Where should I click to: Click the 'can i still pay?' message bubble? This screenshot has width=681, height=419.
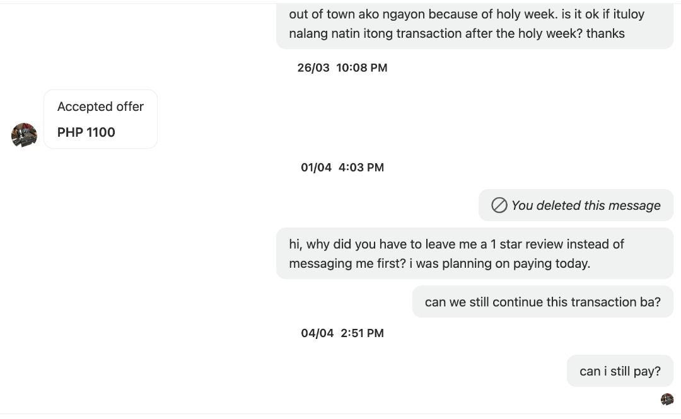620,371
